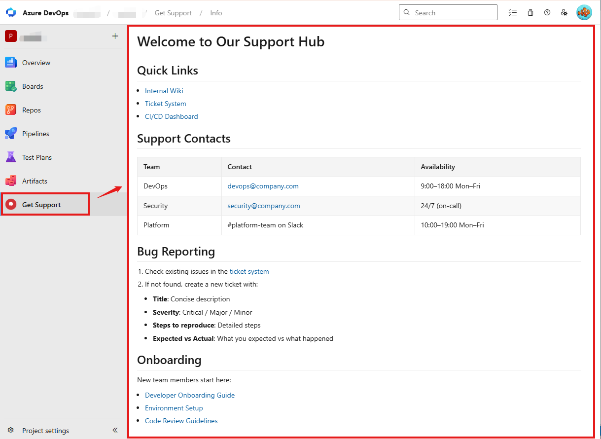Open the Help question mark icon
This screenshot has width=601, height=439.
click(547, 13)
